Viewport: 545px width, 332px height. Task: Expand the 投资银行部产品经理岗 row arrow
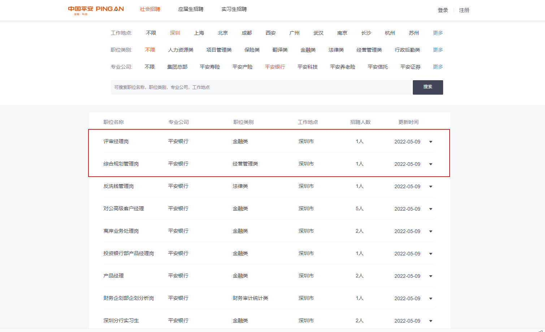coord(431,254)
